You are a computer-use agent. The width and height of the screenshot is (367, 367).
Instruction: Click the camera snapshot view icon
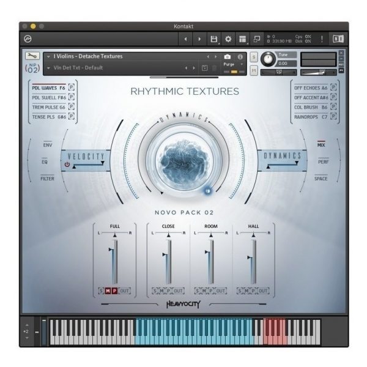[228, 57]
